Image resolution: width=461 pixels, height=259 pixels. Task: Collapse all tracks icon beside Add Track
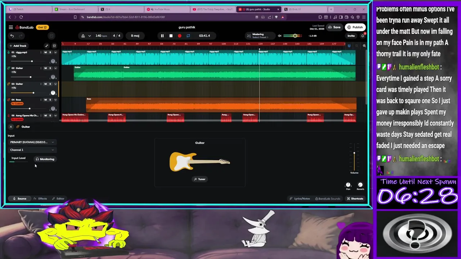54,46
